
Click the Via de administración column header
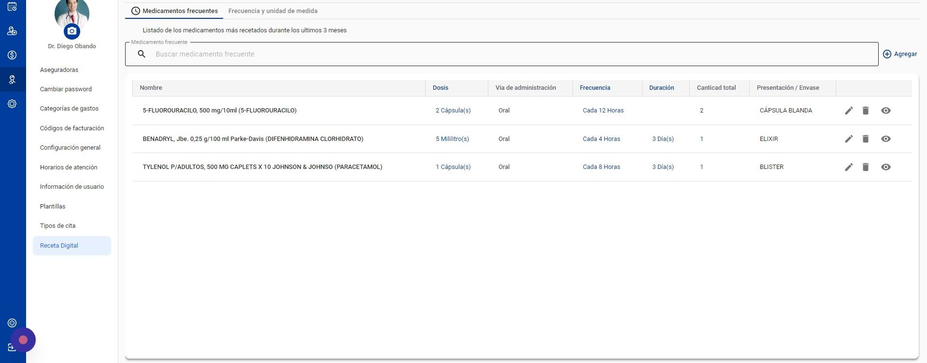[x=526, y=88]
